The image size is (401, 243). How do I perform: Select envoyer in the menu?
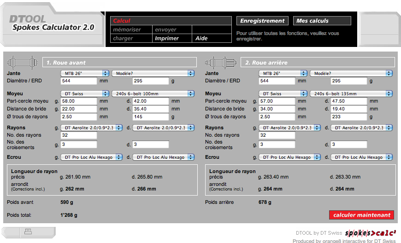click(x=172, y=29)
